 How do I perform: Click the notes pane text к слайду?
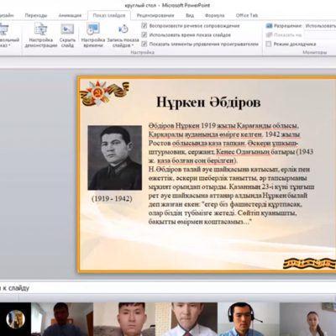14,288
